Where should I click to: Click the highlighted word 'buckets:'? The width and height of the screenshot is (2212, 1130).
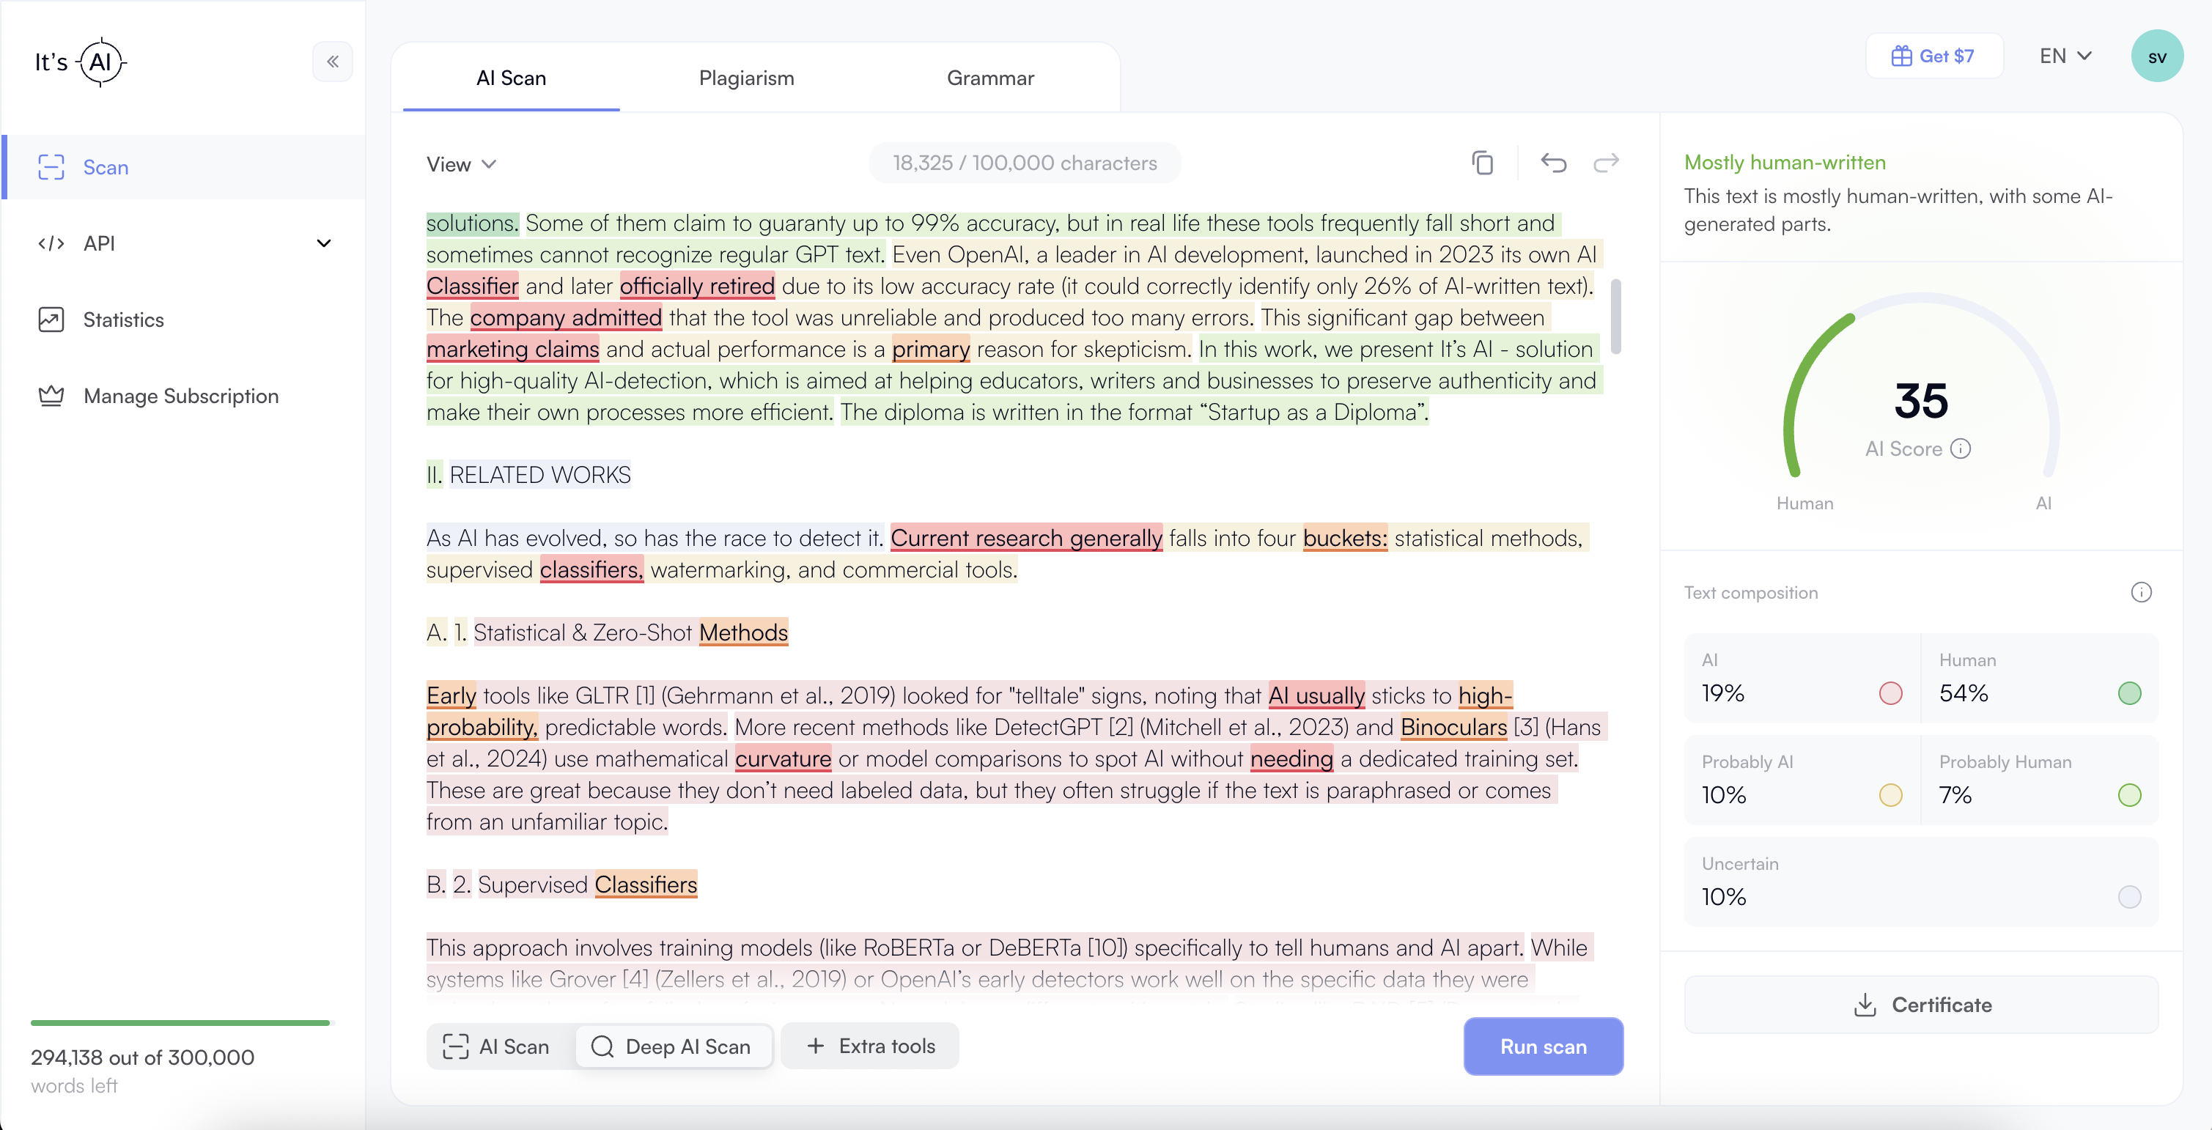[x=1345, y=539]
